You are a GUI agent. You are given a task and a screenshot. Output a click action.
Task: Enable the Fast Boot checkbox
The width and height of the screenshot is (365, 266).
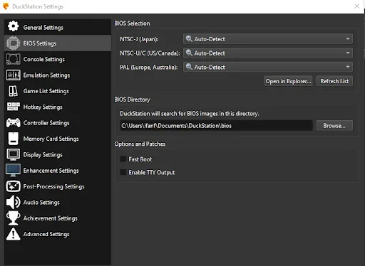tap(123, 159)
